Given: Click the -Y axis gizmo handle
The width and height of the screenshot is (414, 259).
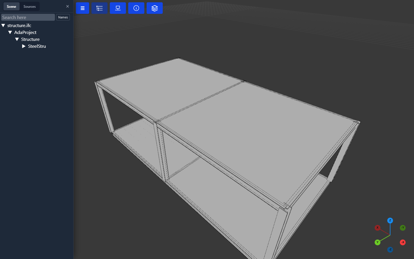Looking at the screenshot, I should click(x=403, y=228).
